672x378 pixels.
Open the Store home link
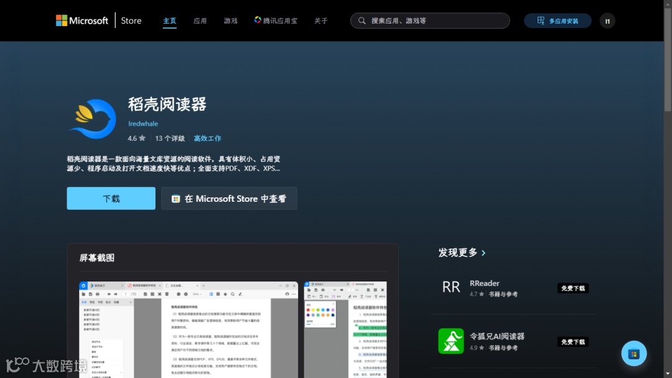click(131, 21)
